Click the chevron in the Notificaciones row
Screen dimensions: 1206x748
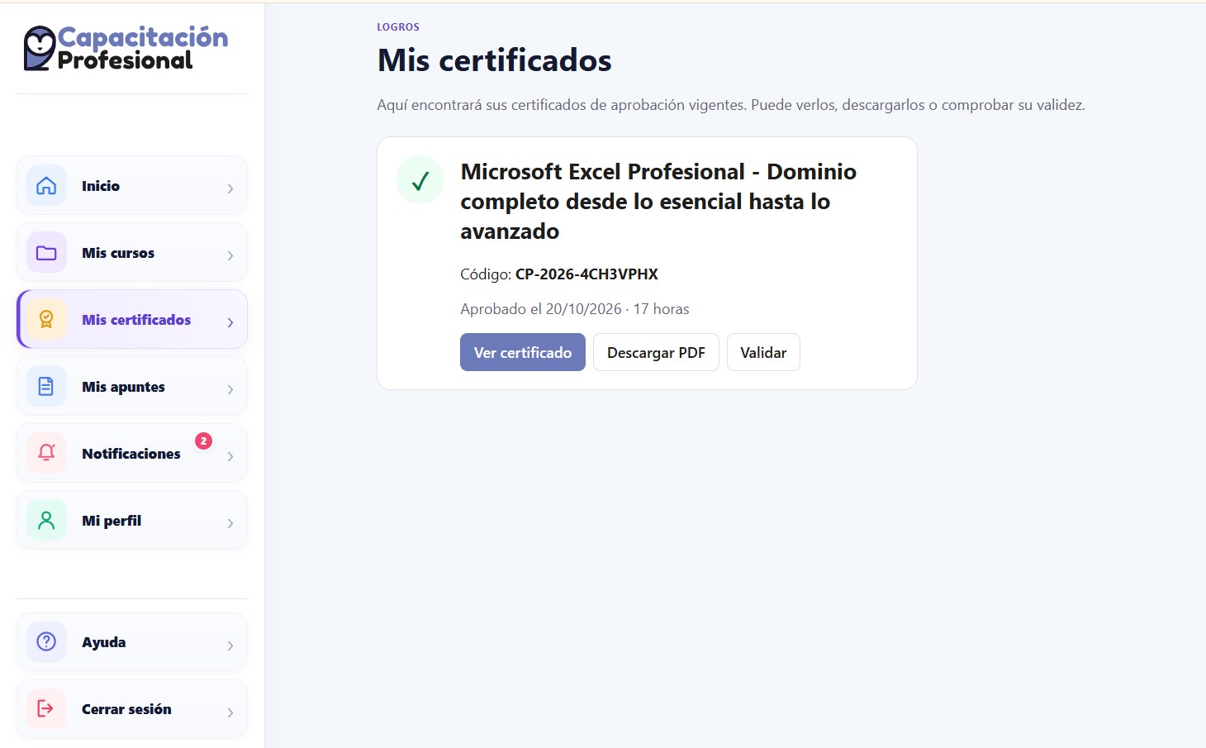230,456
